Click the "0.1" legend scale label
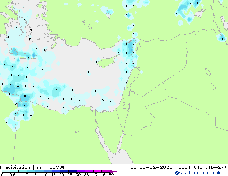The image size is (228, 176). pos(4,175)
